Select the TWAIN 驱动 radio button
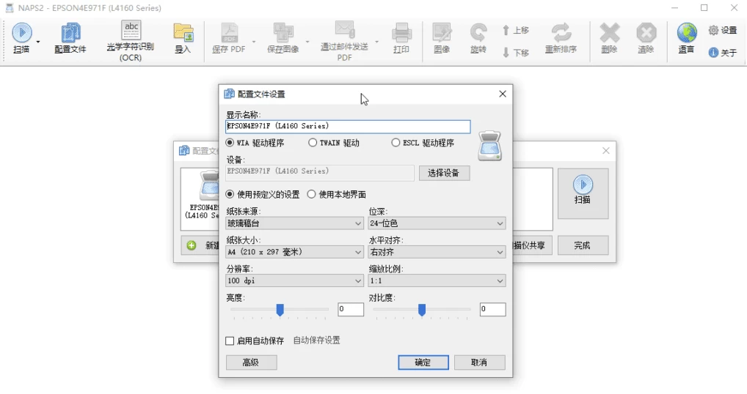 coord(313,143)
